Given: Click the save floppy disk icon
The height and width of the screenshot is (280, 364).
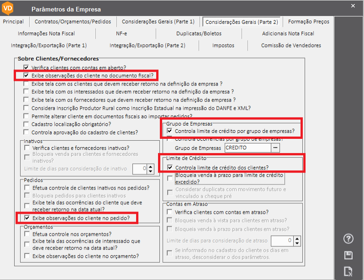Looking at the screenshot, I should point(348,255).
